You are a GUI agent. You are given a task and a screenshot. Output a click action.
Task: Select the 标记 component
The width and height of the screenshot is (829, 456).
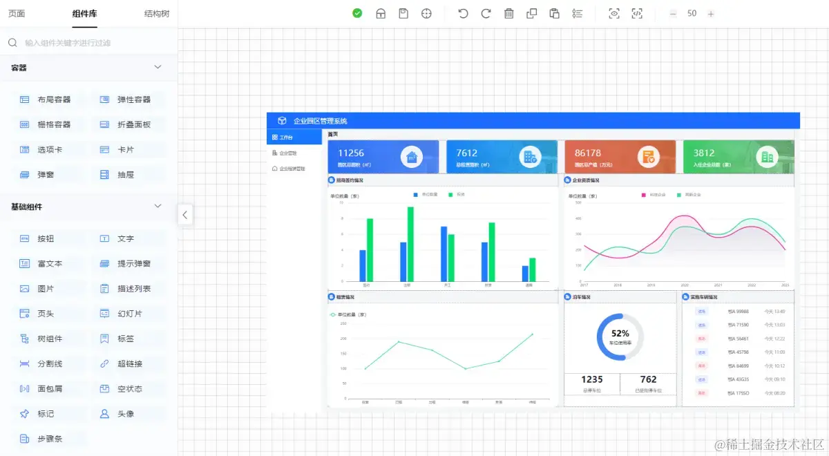(x=48, y=413)
